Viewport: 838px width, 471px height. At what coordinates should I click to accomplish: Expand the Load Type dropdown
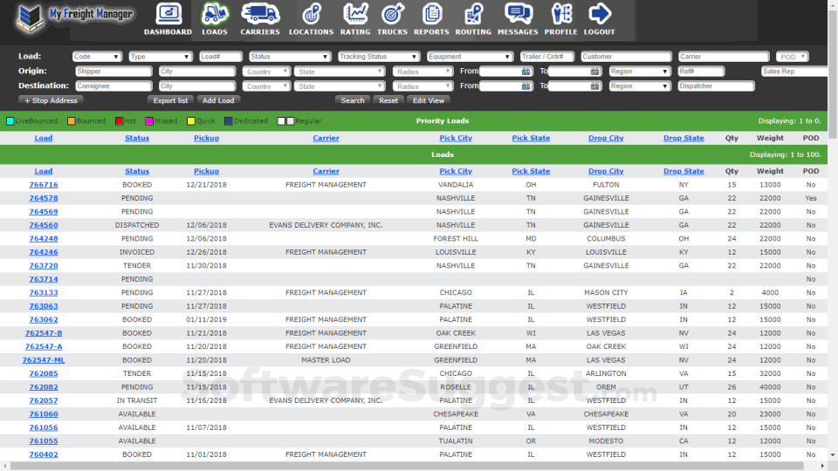tap(160, 57)
